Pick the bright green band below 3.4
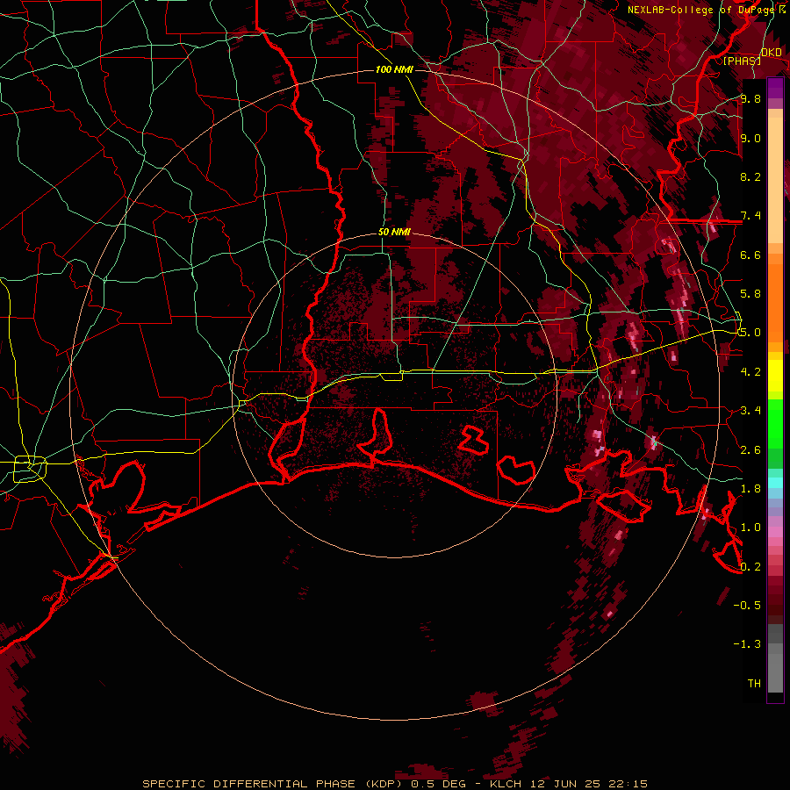This screenshot has width=790, height=790. [x=775, y=427]
